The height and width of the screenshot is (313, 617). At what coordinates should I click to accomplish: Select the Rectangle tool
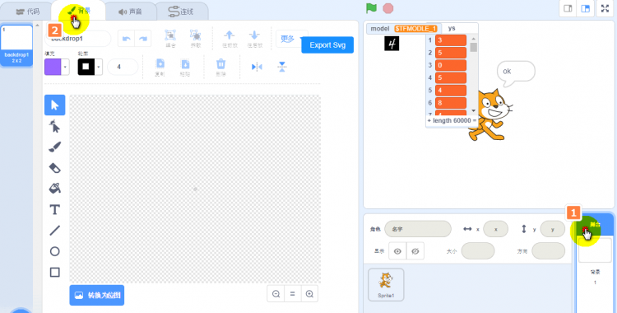coord(54,272)
